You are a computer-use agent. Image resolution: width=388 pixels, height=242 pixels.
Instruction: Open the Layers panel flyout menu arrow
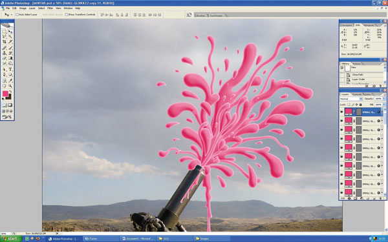tap(385, 95)
